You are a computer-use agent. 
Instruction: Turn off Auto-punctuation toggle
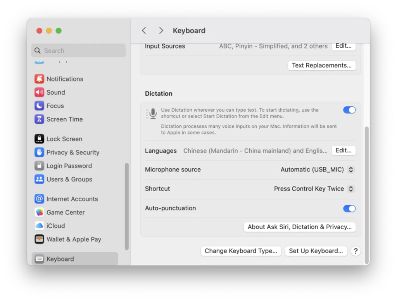[349, 209]
